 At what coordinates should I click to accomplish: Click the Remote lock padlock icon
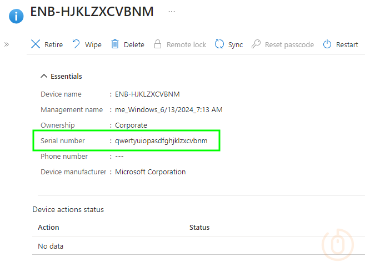coord(158,44)
